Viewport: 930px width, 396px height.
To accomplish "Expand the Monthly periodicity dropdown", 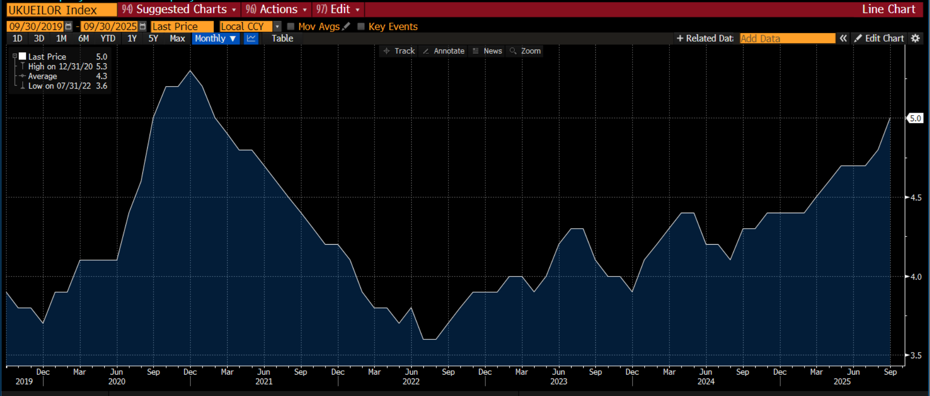I will click(x=216, y=39).
